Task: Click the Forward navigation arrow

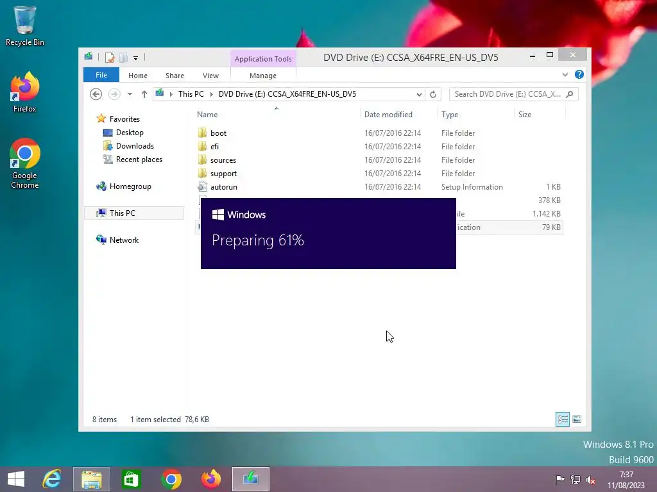Action: [x=114, y=94]
